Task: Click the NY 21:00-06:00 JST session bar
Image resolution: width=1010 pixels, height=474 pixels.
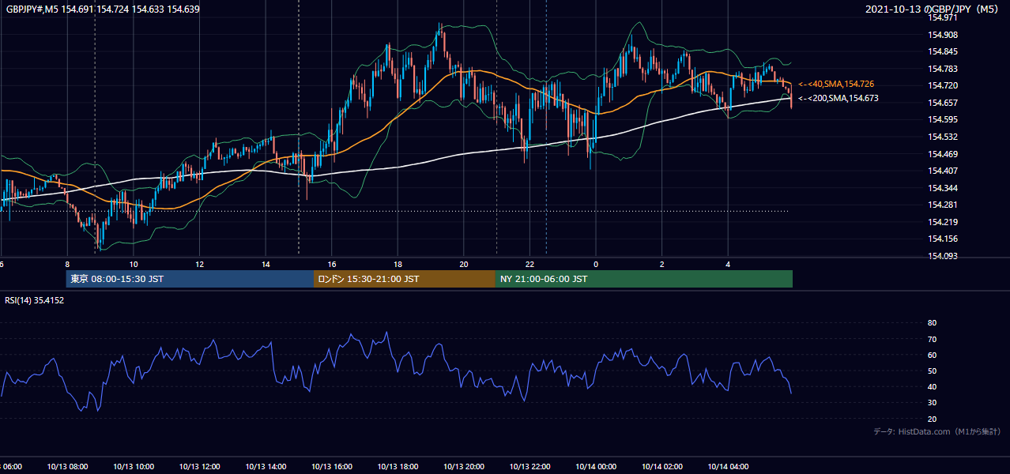Action: pos(644,279)
